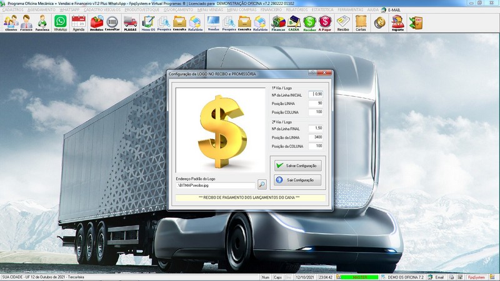Open the PRODUTO/ESTOQUE menu
This screenshot has width=500, height=281.
tap(142, 10)
